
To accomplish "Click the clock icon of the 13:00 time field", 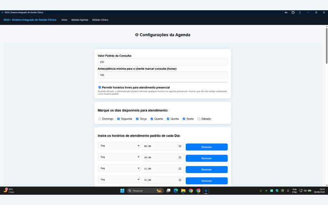I will click(180, 169).
